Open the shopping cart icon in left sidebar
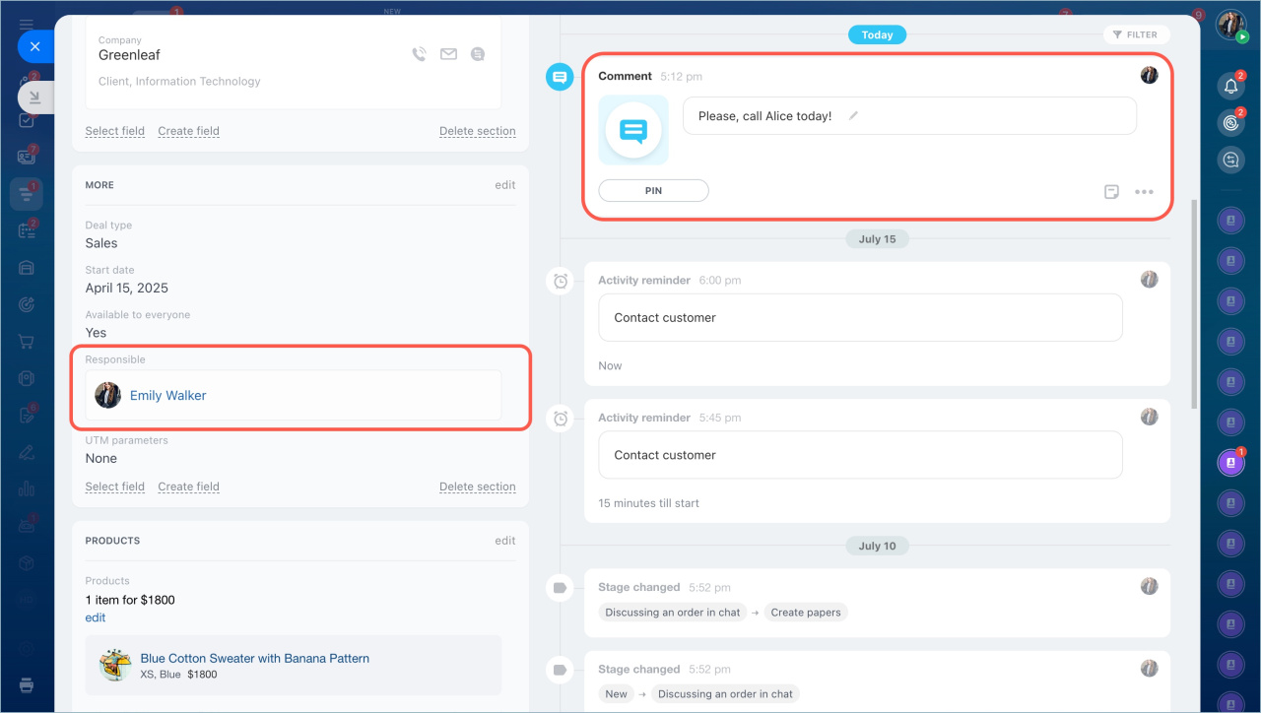This screenshot has height=713, width=1261. click(x=27, y=342)
